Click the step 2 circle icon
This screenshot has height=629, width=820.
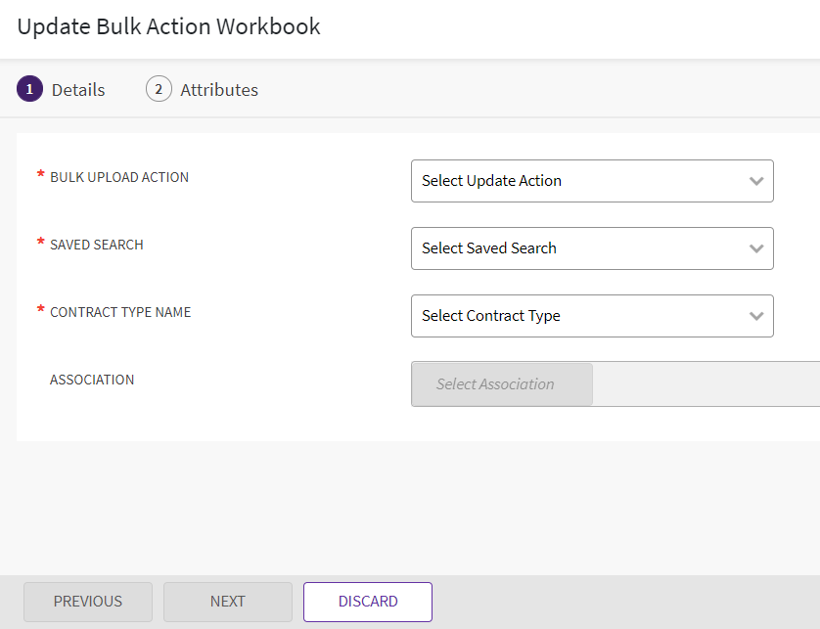[159, 89]
